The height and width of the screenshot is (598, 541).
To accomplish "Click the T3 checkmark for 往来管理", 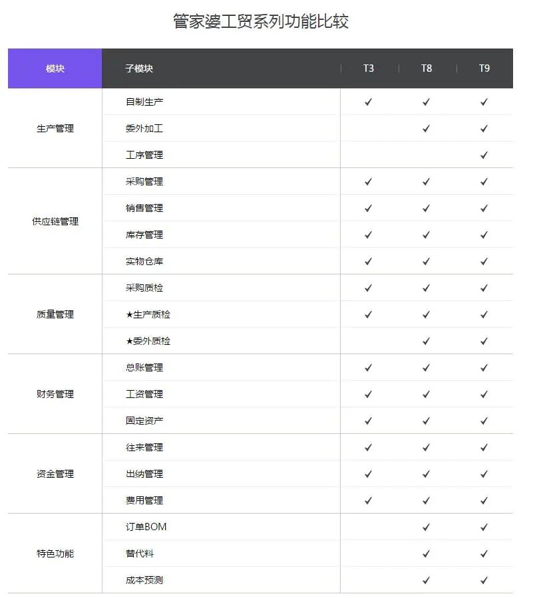I will 368,447.
